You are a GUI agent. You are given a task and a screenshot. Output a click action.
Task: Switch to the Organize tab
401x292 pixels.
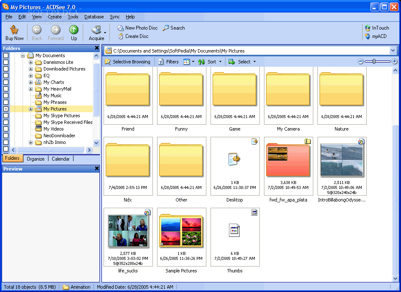point(36,159)
